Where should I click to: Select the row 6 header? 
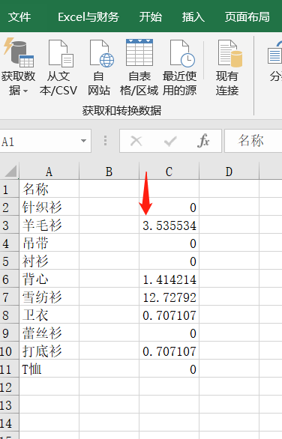coord(9,279)
